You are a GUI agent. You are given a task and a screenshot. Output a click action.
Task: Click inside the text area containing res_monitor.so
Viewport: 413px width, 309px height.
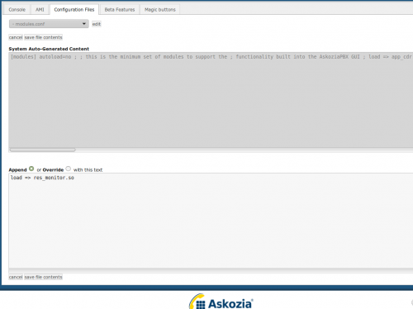[211, 221]
